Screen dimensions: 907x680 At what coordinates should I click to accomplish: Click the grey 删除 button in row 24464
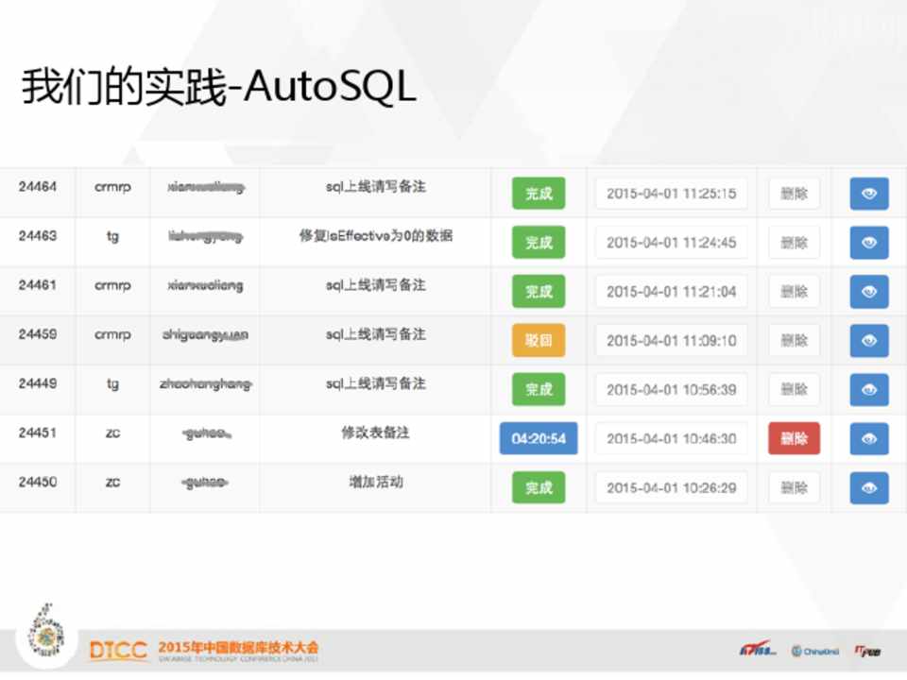794,194
